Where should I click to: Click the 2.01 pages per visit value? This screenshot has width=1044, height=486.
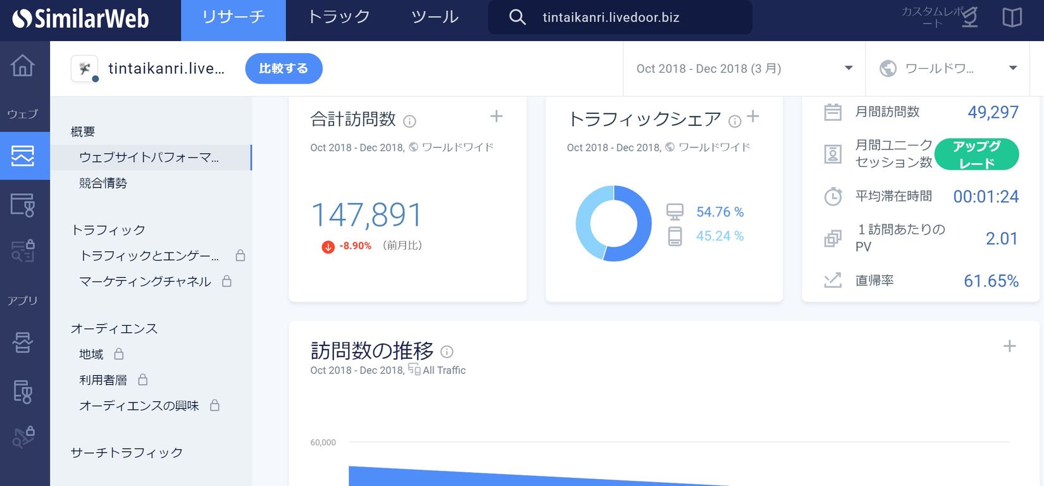pos(1002,239)
